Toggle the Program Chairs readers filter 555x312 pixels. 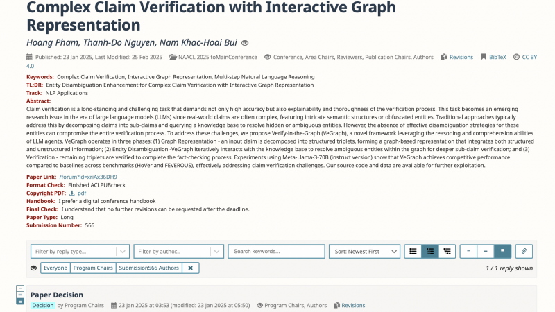click(93, 268)
